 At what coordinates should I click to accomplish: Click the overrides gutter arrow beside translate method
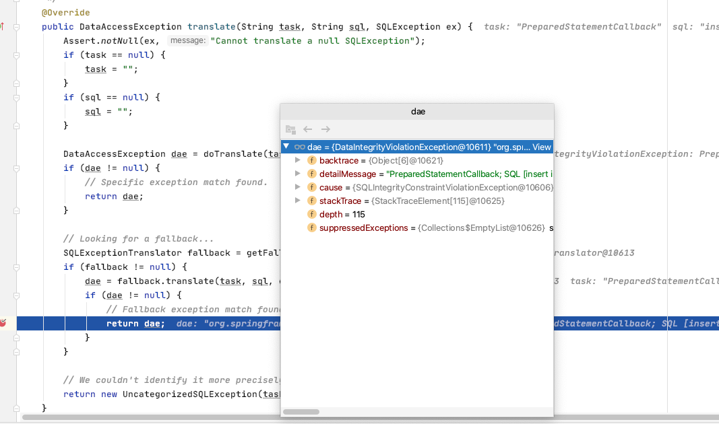click(x=2, y=26)
